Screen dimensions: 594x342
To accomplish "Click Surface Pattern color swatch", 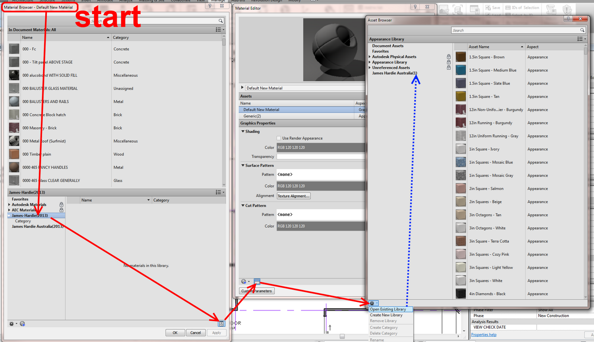I will point(321,186).
